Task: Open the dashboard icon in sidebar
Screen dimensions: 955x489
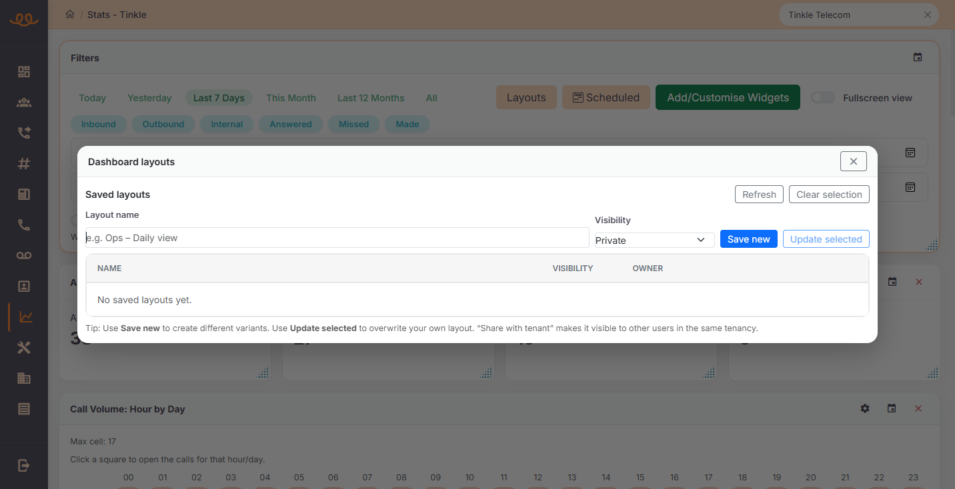Action: [24, 72]
